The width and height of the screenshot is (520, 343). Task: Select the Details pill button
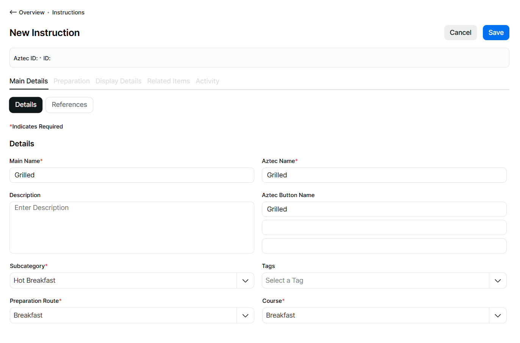click(26, 105)
